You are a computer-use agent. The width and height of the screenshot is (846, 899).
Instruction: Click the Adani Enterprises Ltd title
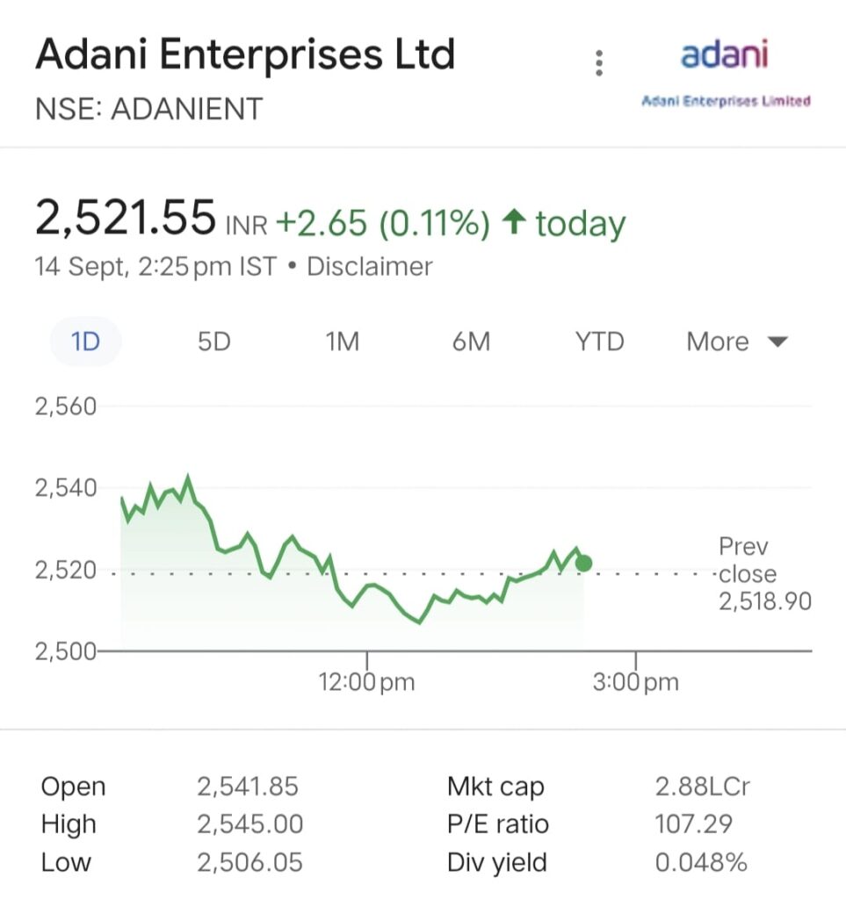(x=245, y=54)
